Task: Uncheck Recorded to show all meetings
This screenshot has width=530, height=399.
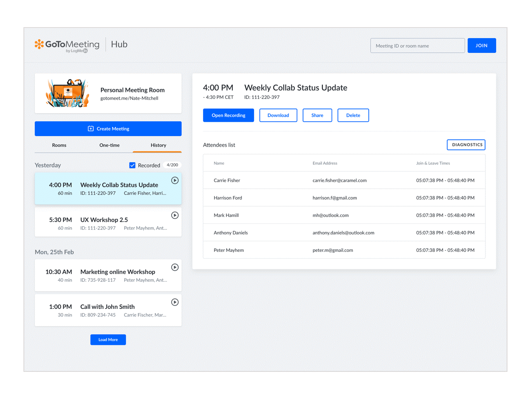Action: (132, 165)
